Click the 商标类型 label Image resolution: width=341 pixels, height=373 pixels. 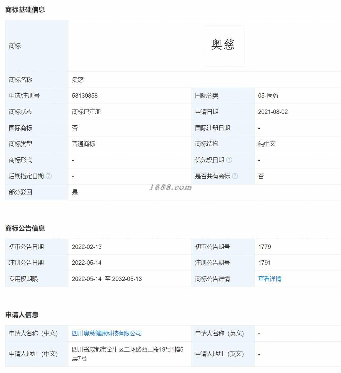pos(21,144)
